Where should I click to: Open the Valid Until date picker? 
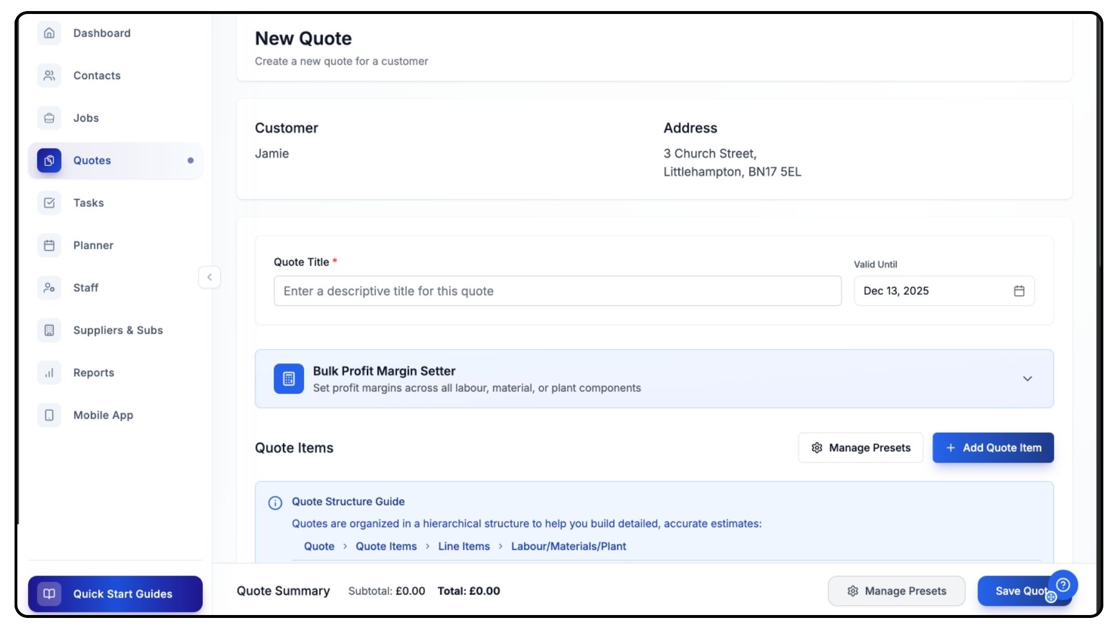1018,291
